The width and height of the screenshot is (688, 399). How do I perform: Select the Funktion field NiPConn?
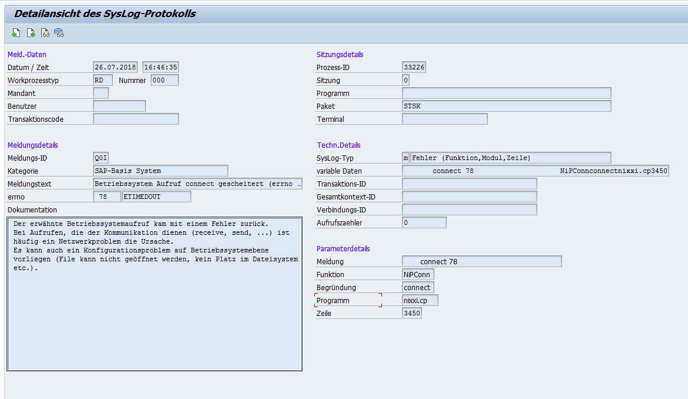(x=418, y=274)
